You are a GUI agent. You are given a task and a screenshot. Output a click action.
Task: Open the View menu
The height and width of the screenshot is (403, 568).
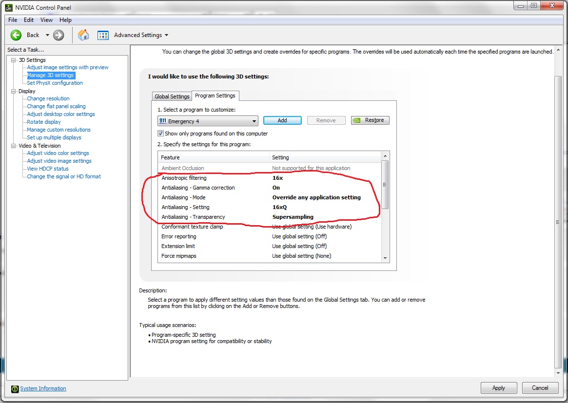pyautogui.click(x=46, y=20)
